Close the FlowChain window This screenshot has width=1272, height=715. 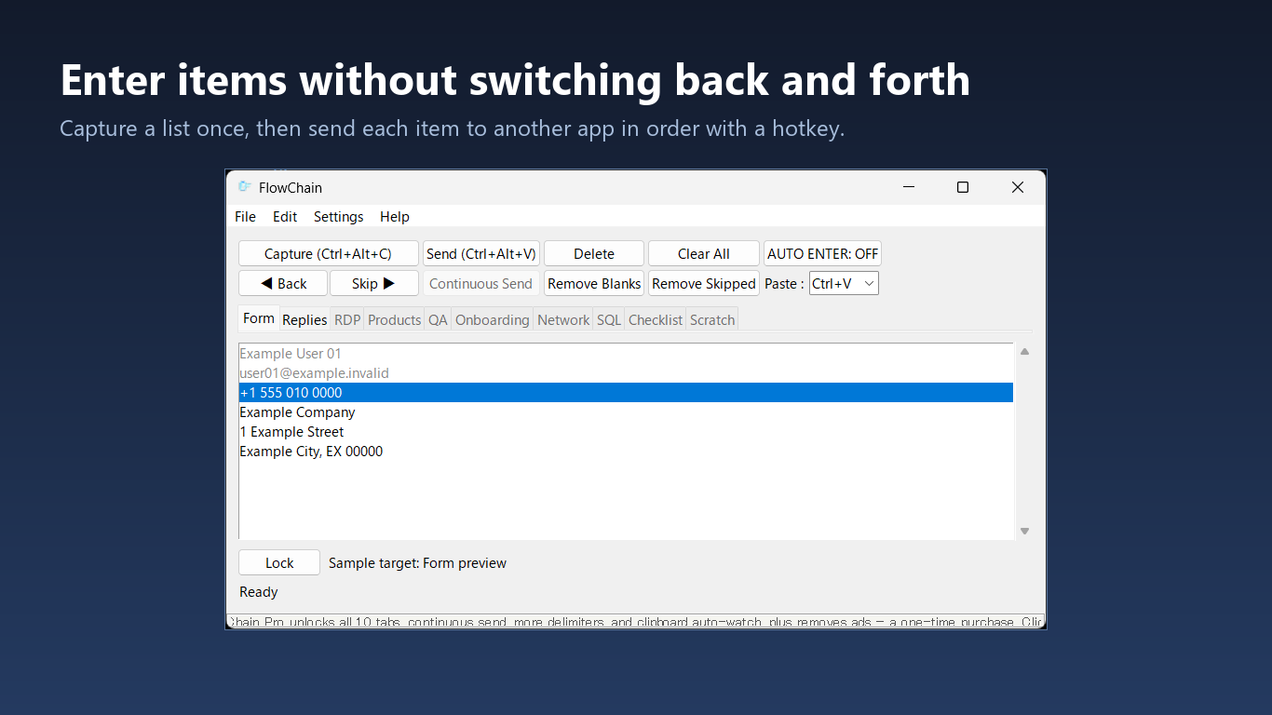tap(1018, 187)
